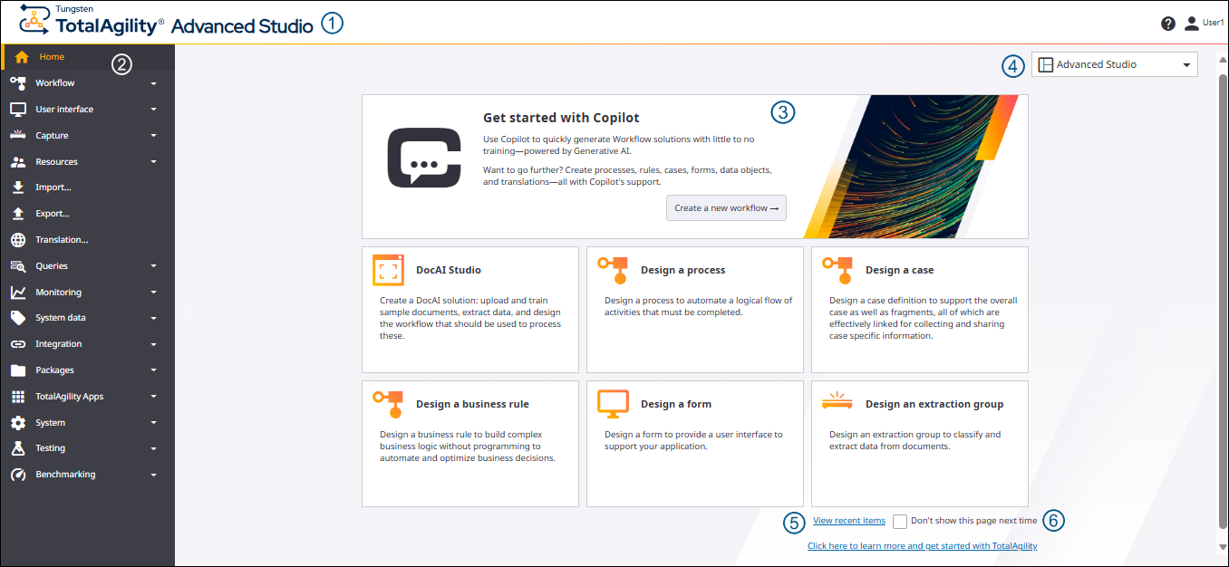Click the Copilot chat bubble icon

(x=424, y=158)
